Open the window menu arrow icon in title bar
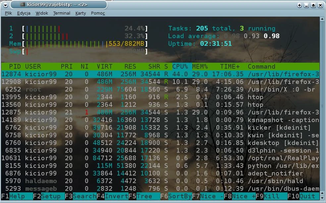The image size is (326, 203). tap(6, 5)
